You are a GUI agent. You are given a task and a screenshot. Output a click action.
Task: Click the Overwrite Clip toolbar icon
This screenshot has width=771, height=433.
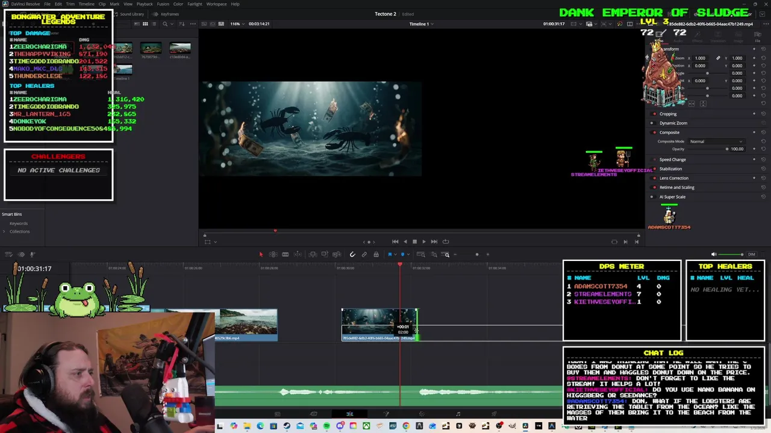[325, 254]
